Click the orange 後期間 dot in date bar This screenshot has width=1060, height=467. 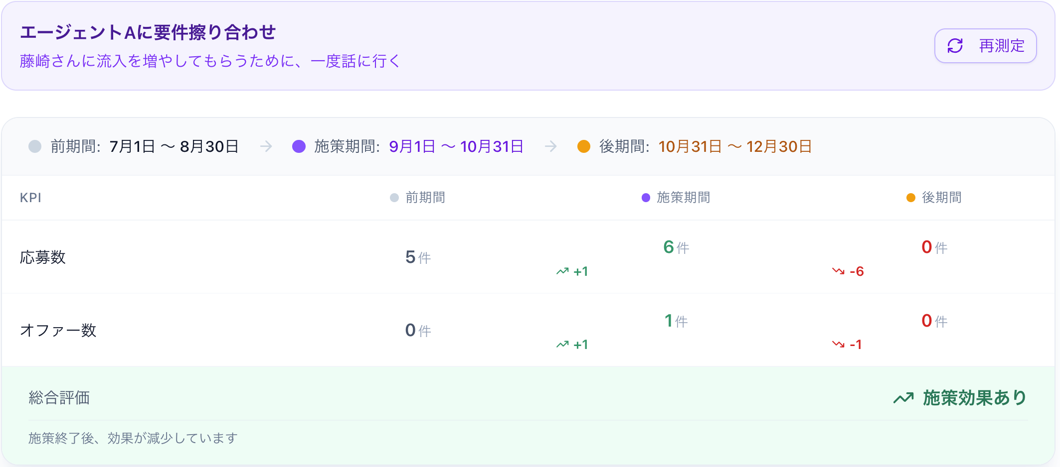point(584,146)
